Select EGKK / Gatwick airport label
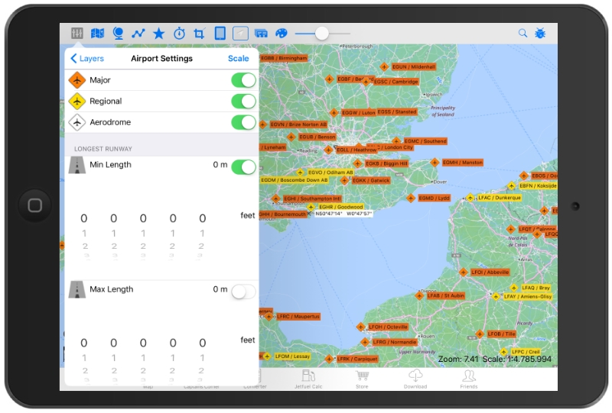This screenshot has width=612, height=413. tap(371, 180)
